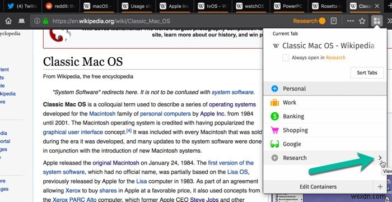This screenshot has height=202, width=392.
Task: Switch to the reddit tab
Action: click(x=60, y=6)
